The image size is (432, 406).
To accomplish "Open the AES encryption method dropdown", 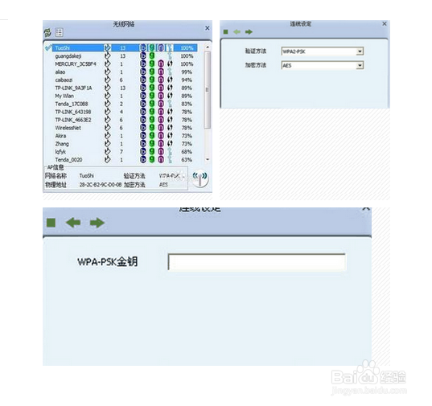I will click(360, 65).
